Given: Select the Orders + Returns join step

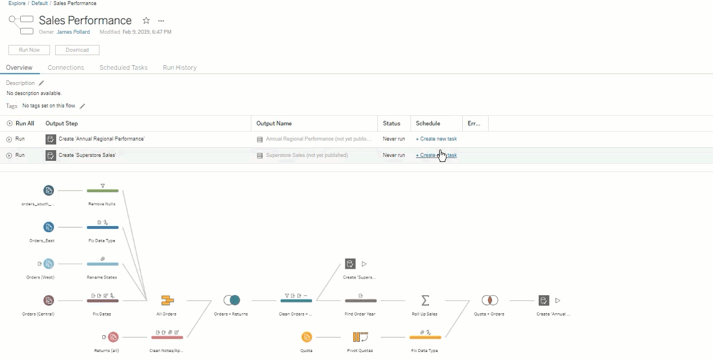Looking at the screenshot, I should 231,300.
